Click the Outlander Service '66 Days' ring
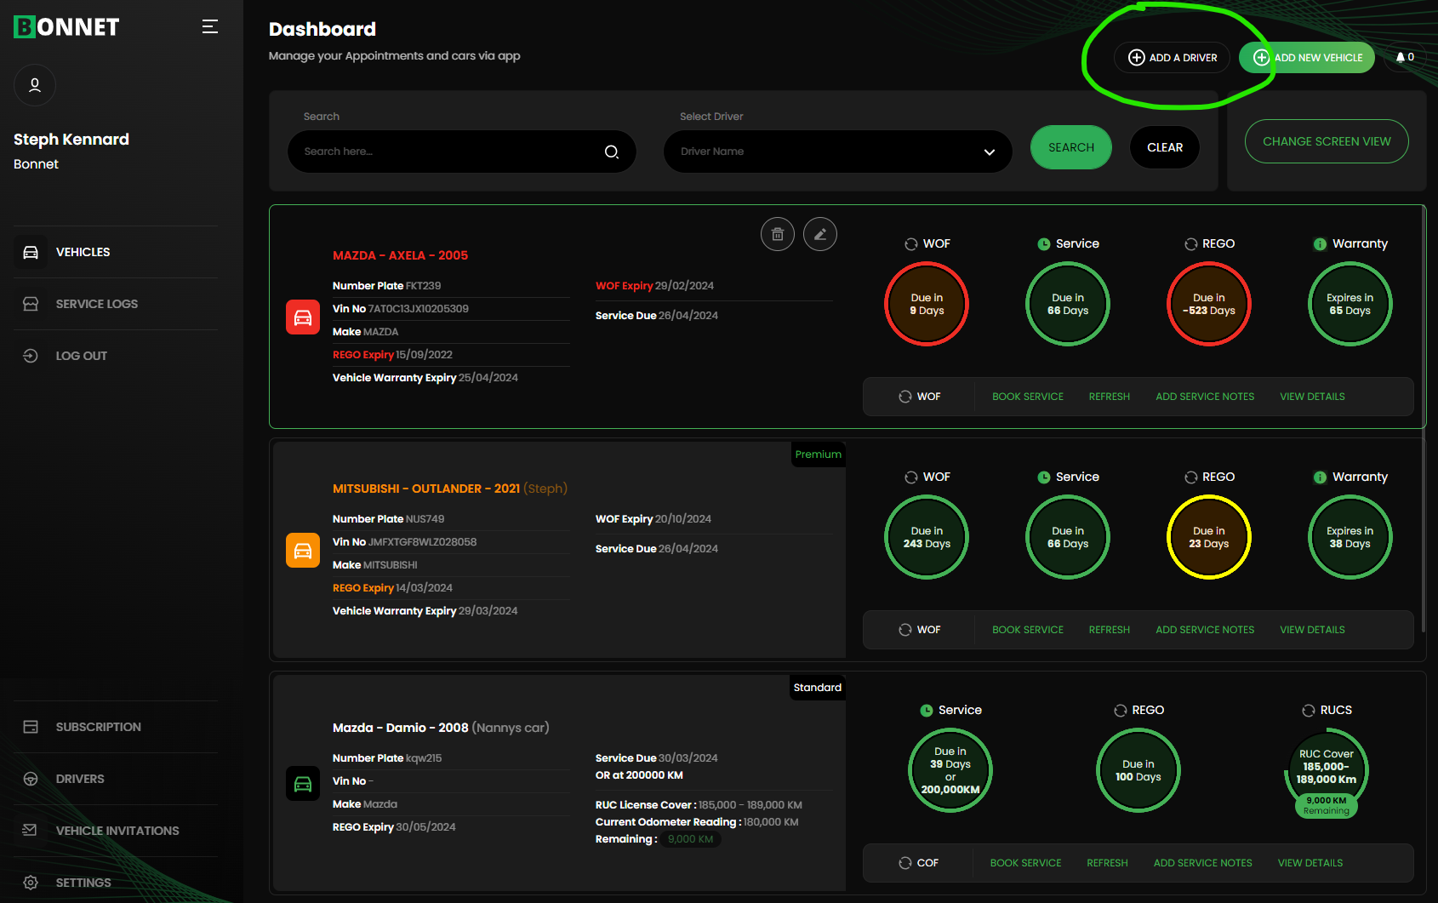Image resolution: width=1438 pixels, height=903 pixels. click(x=1068, y=537)
